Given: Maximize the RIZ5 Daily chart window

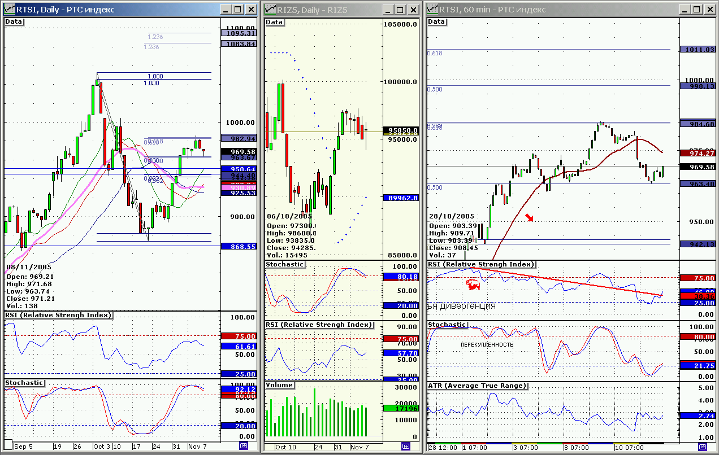Looking at the screenshot, I should point(400,10).
